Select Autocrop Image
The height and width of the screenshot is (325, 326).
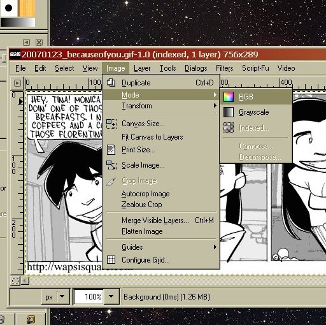(x=161, y=194)
